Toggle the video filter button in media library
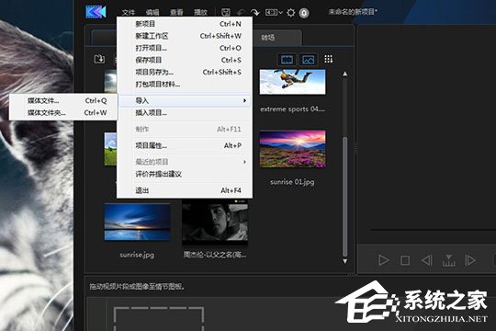The width and height of the screenshot is (496, 331). [x=287, y=59]
